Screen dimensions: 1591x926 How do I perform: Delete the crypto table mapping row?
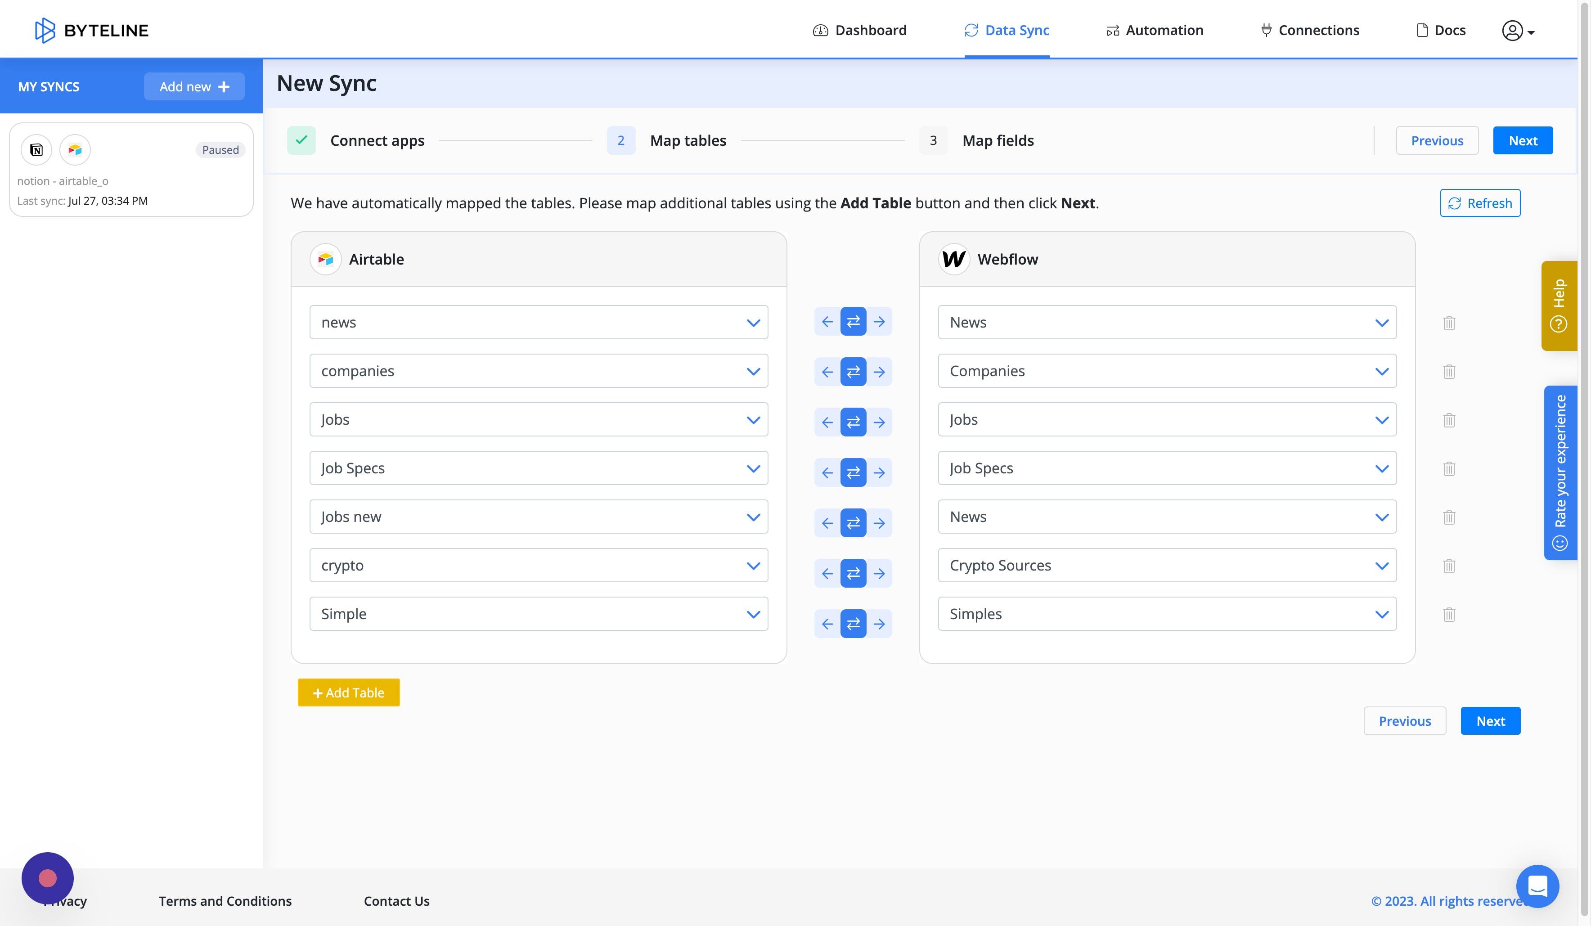point(1449,566)
